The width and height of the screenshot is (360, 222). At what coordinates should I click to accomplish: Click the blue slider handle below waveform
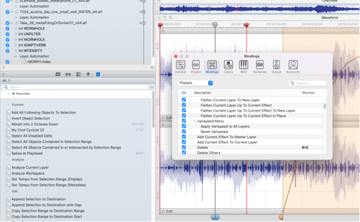coord(215,217)
